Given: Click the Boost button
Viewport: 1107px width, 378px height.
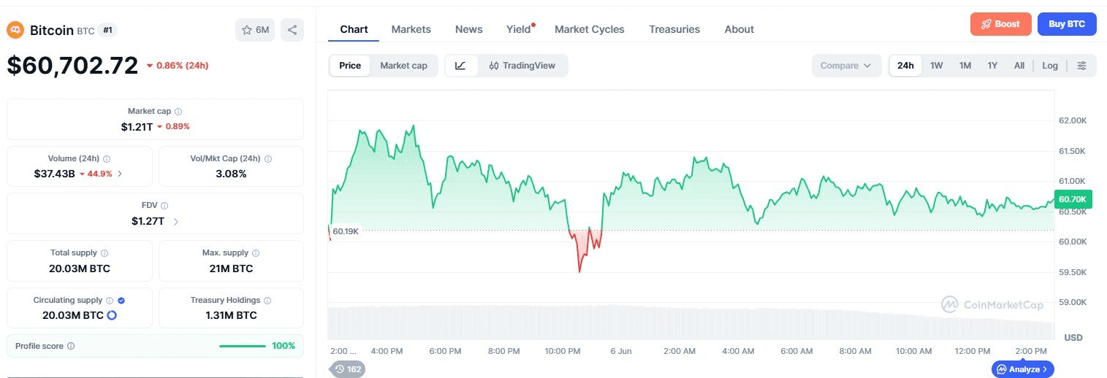Looking at the screenshot, I should point(1000,24).
